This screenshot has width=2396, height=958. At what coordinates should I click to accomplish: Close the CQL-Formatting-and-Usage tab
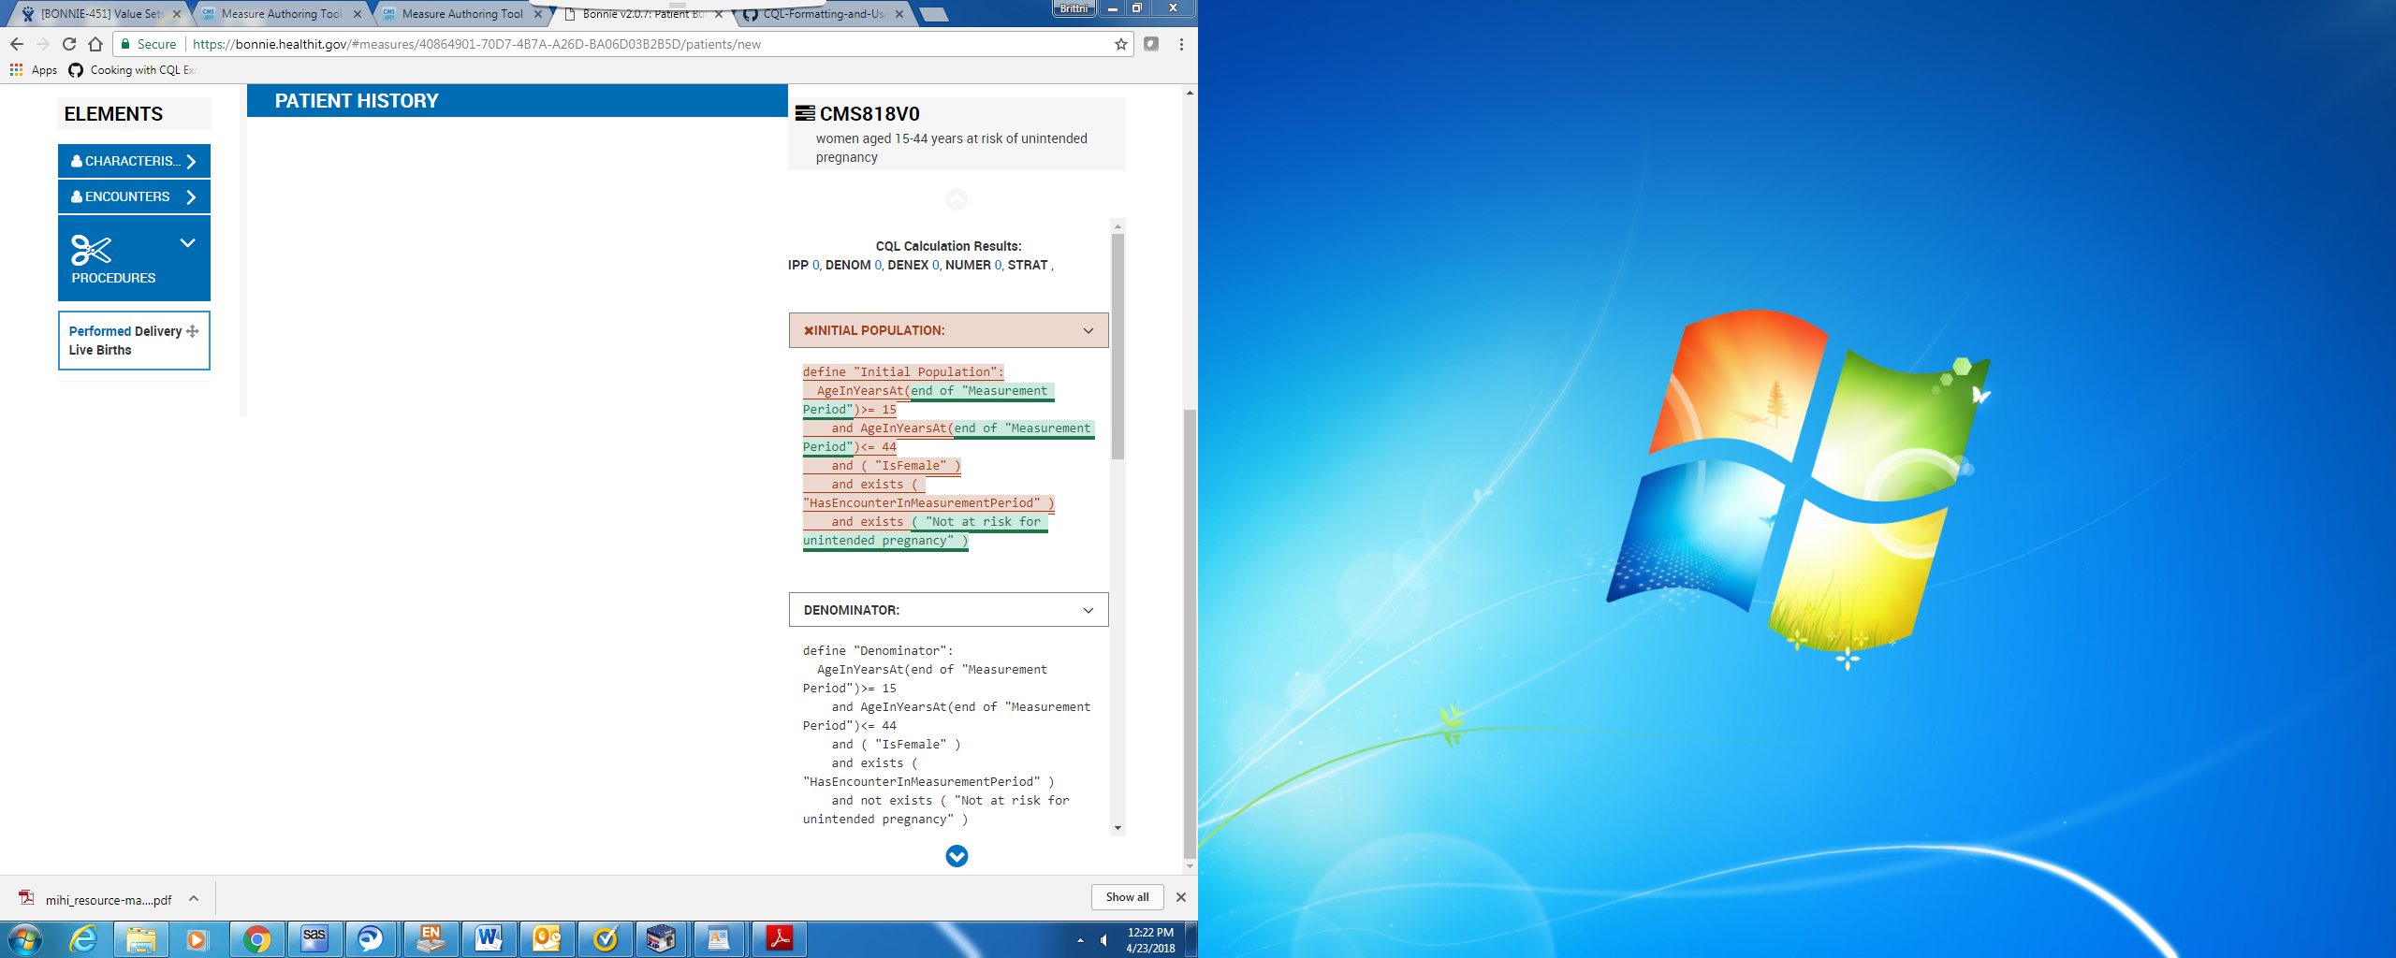point(899,14)
